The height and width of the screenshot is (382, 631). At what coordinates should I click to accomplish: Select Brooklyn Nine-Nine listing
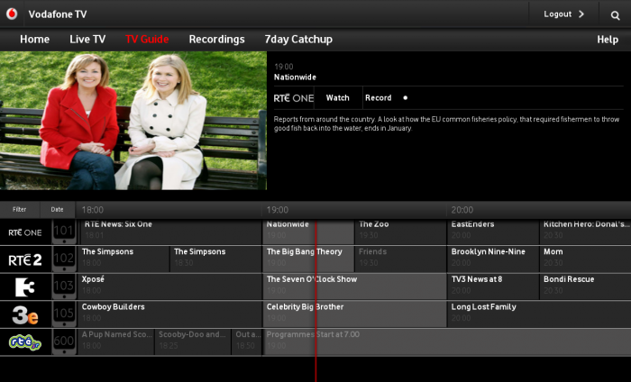[493, 259]
